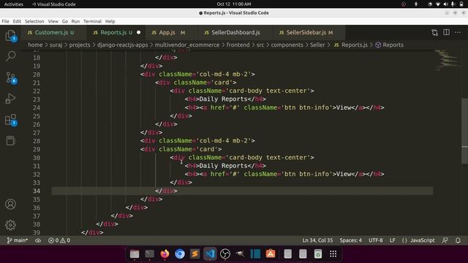The width and height of the screenshot is (468, 263).
Task: Focus Visual Studio Code dock icon
Action: [x=210, y=254]
